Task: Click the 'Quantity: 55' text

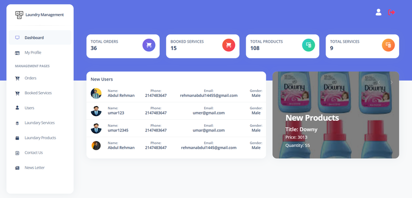Action: (x=298, y=145)
